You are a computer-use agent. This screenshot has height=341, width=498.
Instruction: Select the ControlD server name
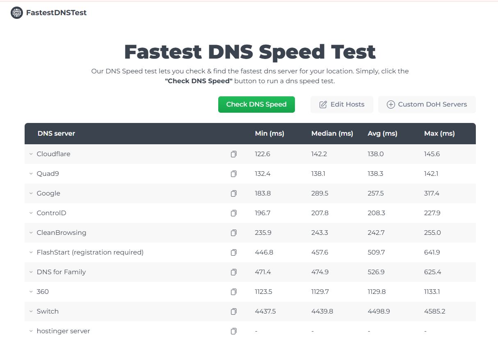[51, 213]
